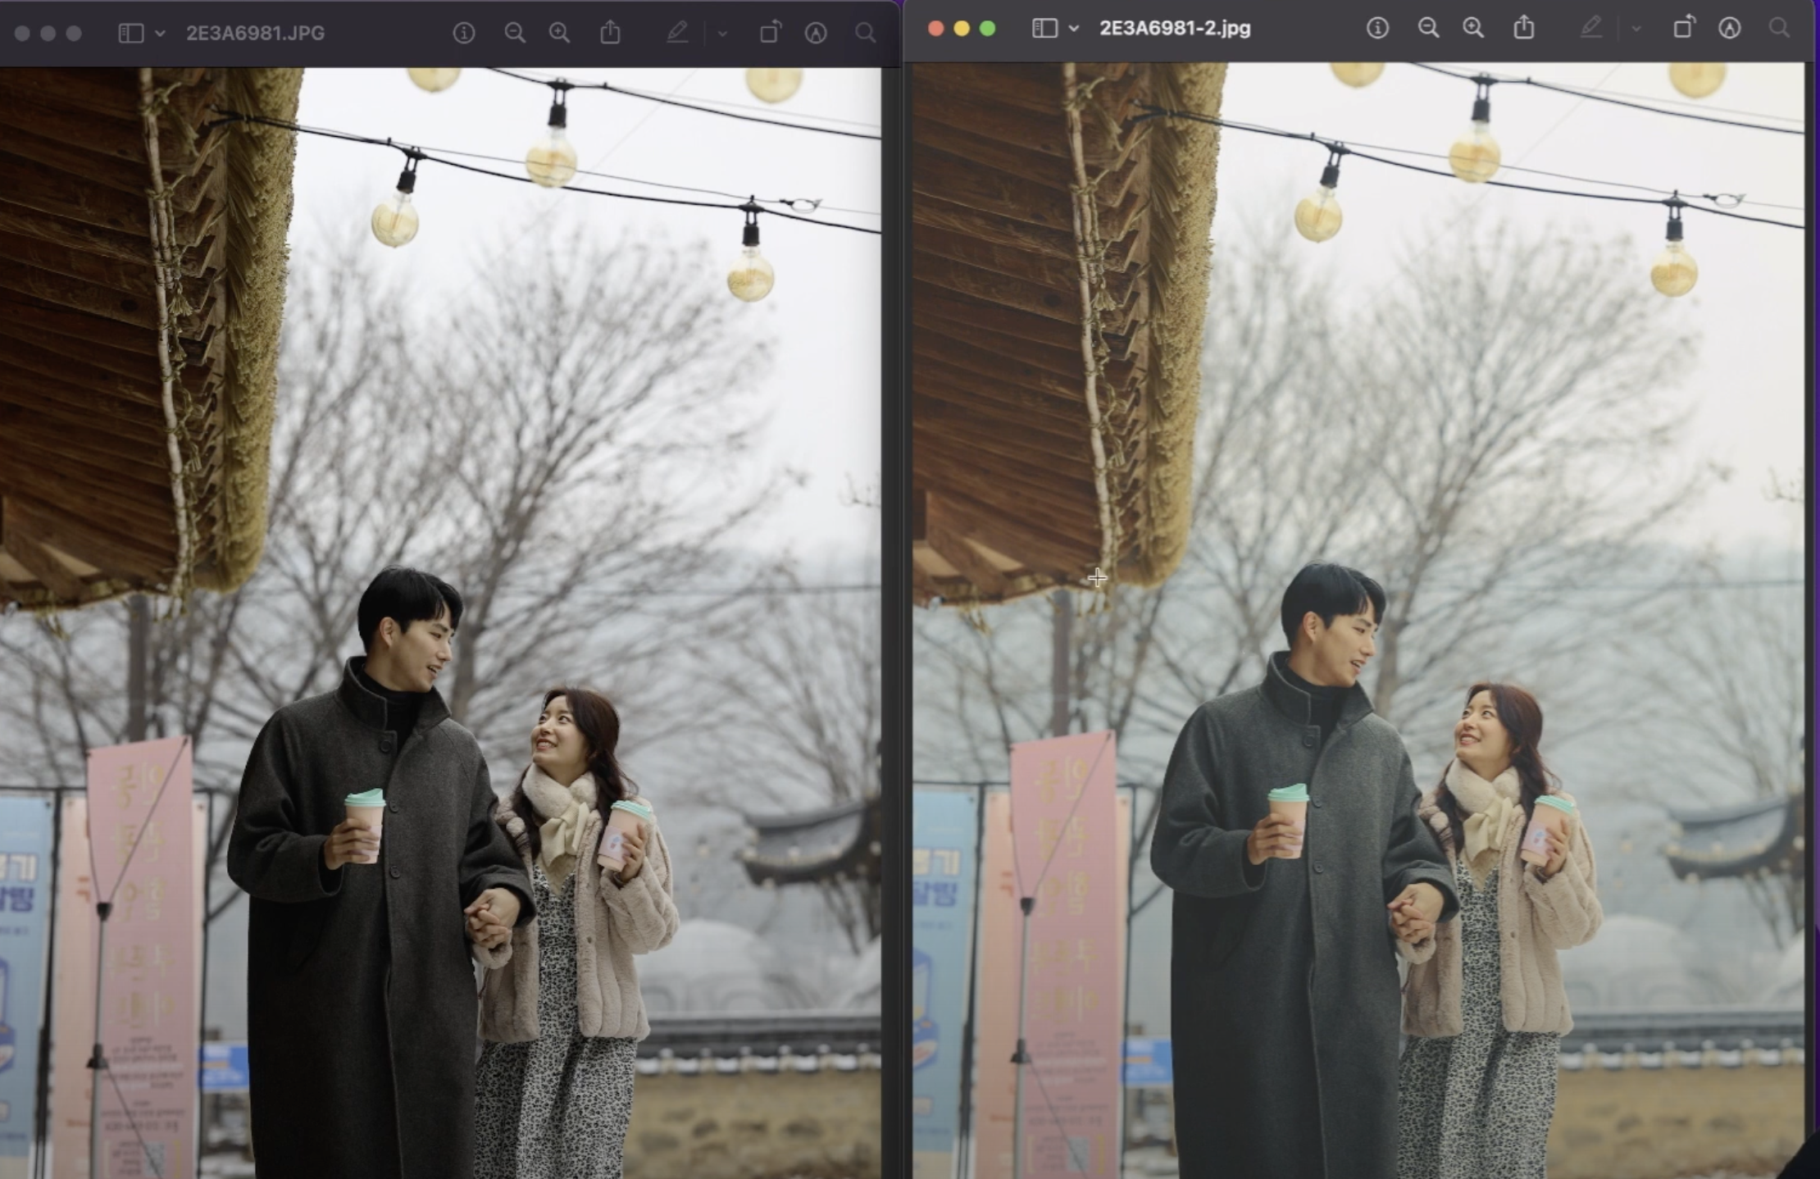1820x1179 pixels.
Task: Click the info inspector icon in 2E3A6981-2.jpg window
Action: tap(1377, 29)
